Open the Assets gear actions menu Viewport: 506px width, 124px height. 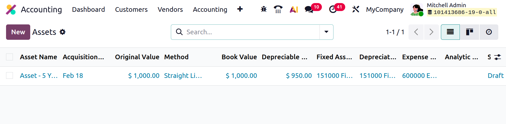coord(63,32)
